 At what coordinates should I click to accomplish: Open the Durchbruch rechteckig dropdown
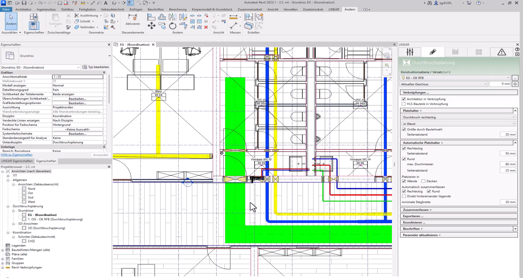[458, 117]
